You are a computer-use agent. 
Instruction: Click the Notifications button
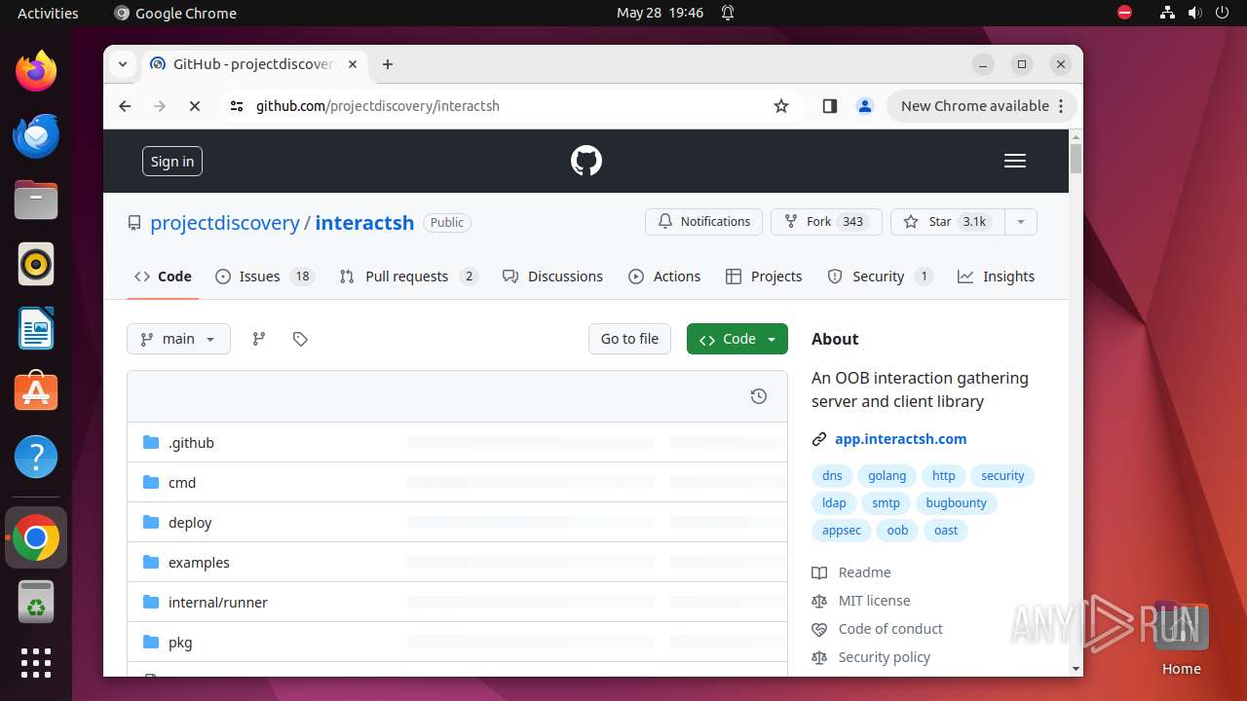coord(703,222)
